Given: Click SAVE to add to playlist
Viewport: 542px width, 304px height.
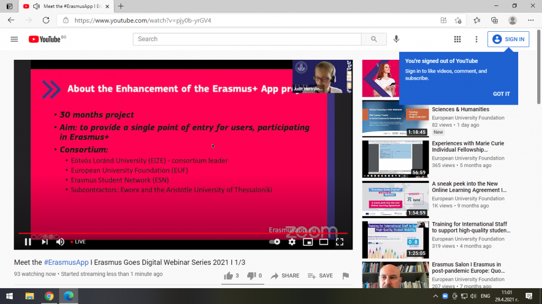Looking at the screenshot, I should click(x=320, y=275).
